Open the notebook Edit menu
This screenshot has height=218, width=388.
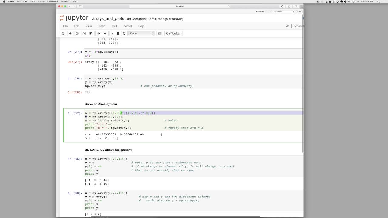coord(77,26)
